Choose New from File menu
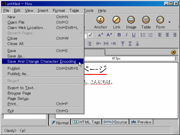Screen dimensions: 180x135 (x=43, y=17)
